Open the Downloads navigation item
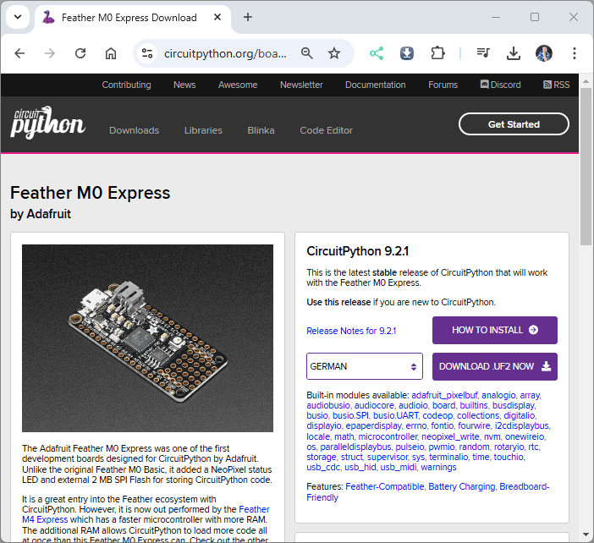The height and width of the screenshot is (543, 594). (134, 130)
